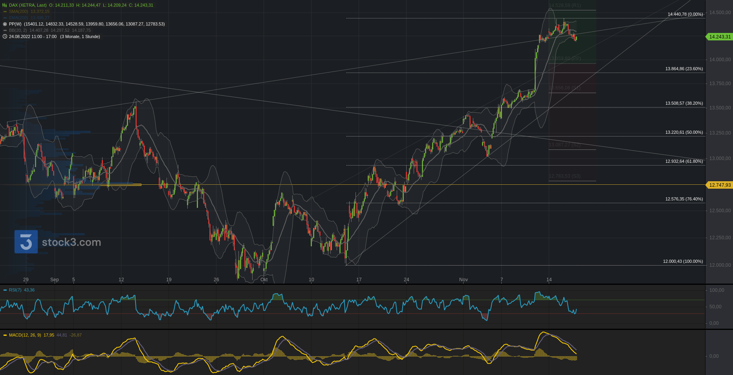The width and height of the screenshot is (733, 375).
Task: Select the RSI(7) indicator label
Action: (x=15, y=290)
